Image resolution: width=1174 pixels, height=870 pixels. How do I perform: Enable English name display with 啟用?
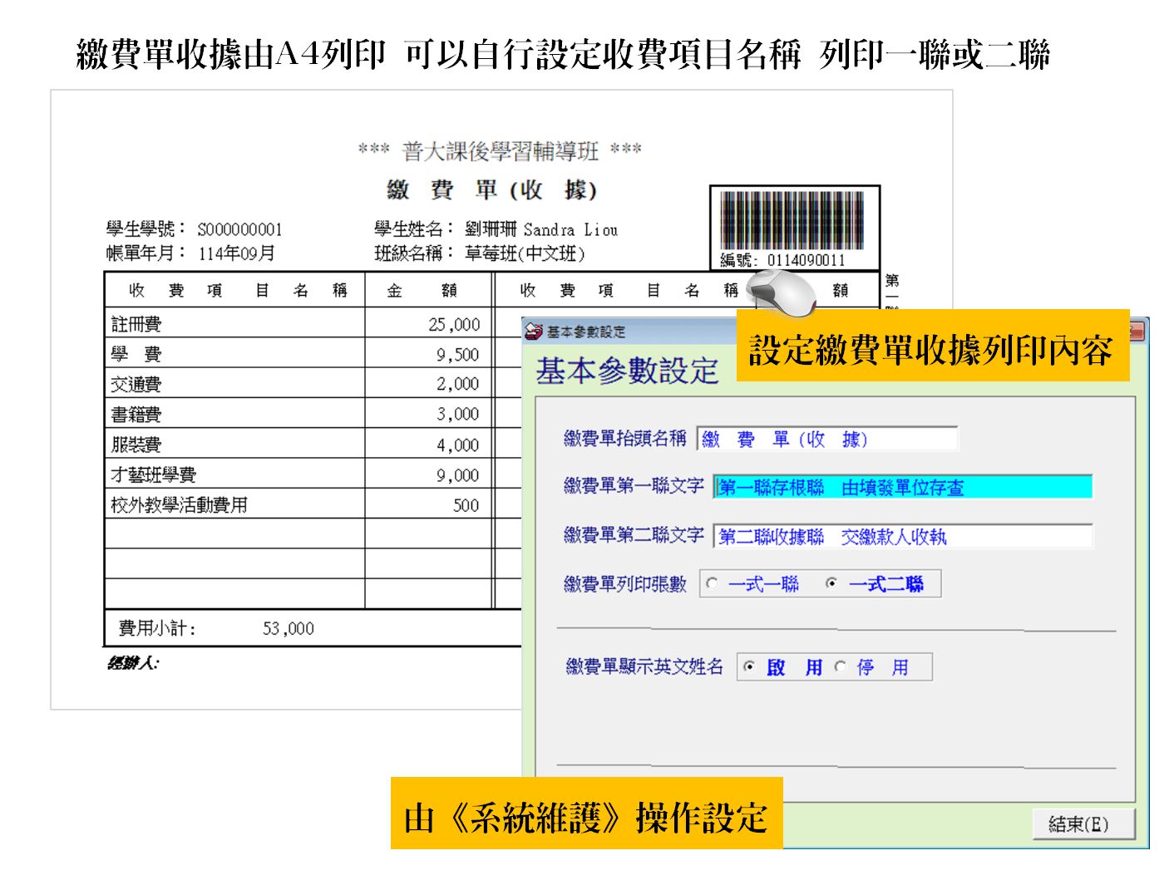[x=749, y=666]
